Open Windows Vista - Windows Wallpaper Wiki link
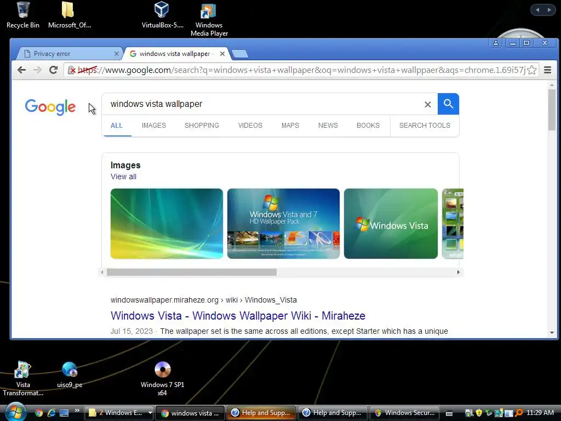561x421 pixels. (x=238, y=316)
